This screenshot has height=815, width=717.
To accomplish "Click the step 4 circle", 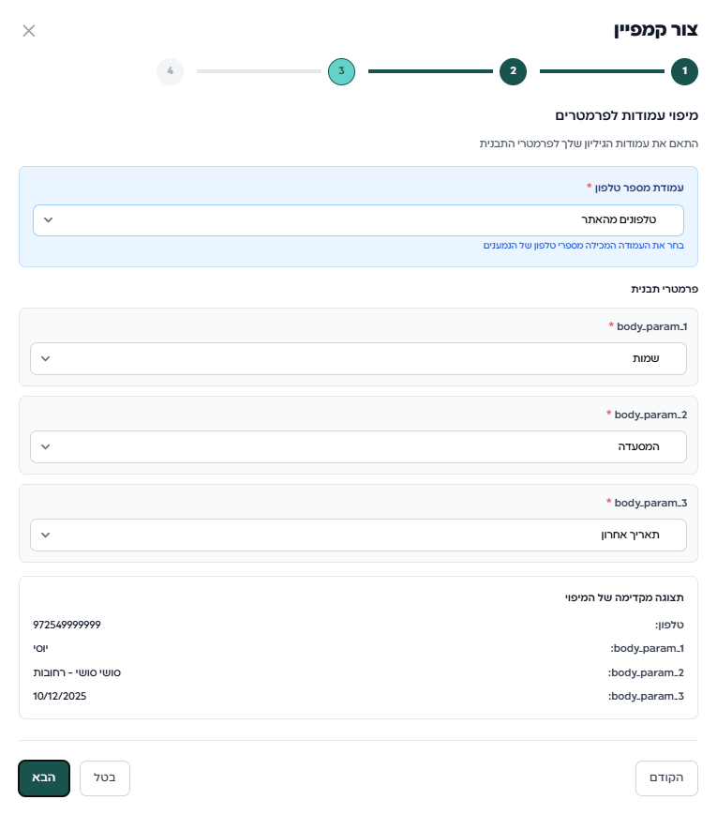I will [x=170, y=71].
